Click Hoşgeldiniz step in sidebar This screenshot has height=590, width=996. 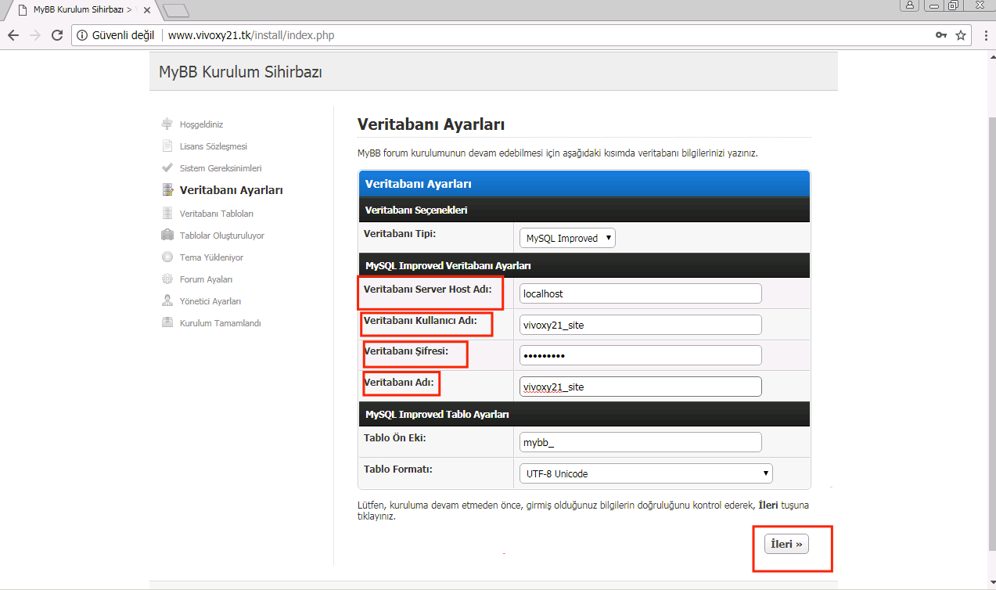coord(201,124)
